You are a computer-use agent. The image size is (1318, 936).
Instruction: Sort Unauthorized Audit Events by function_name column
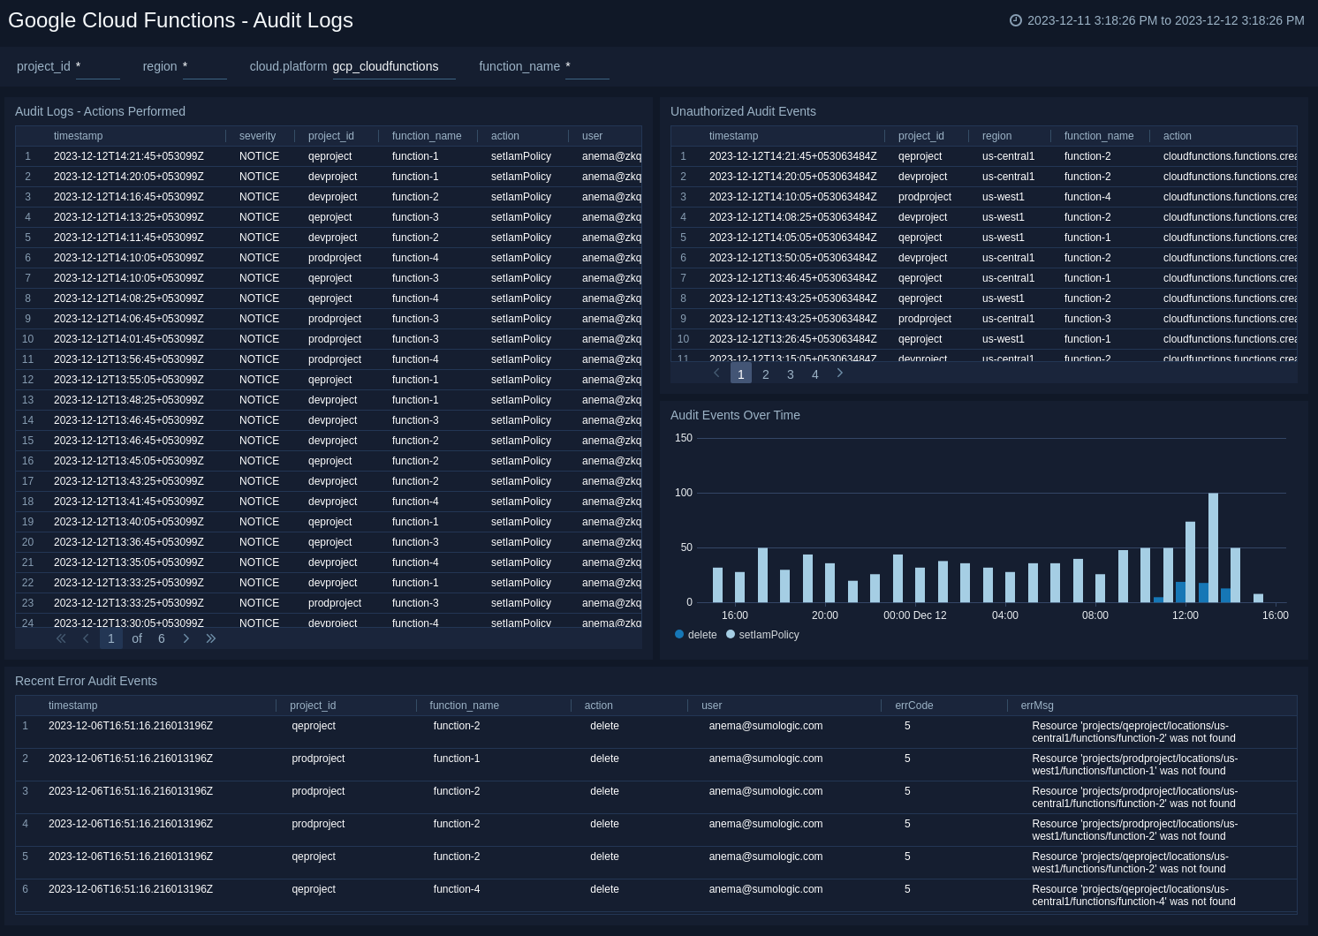1099,136
